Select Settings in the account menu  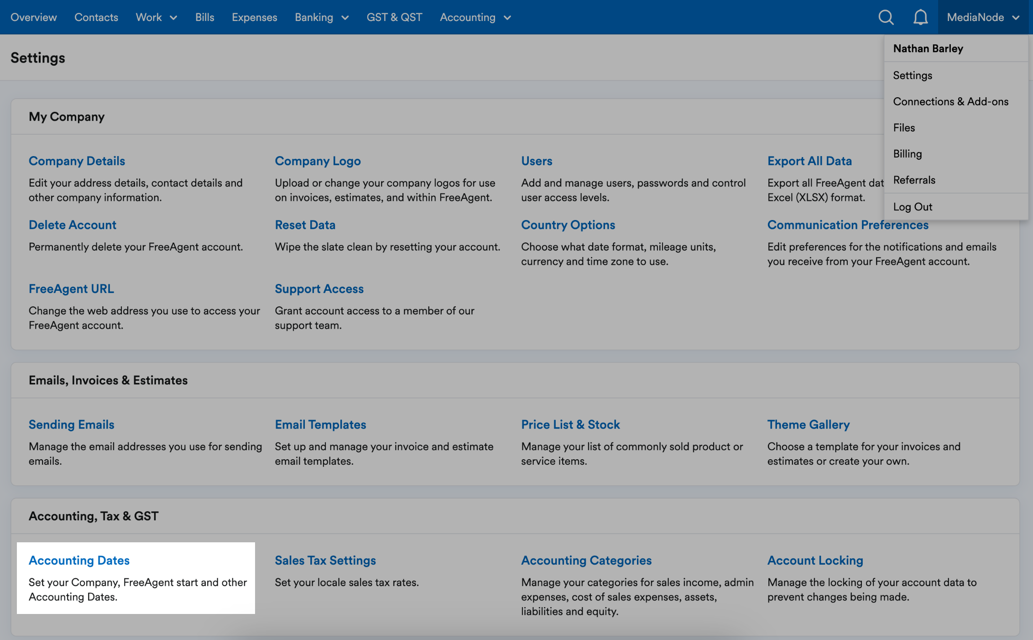coord(913,75)
